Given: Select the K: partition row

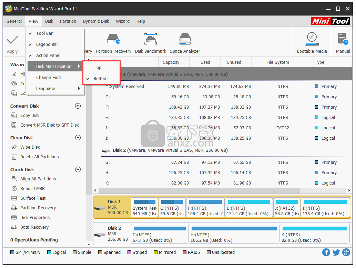Looking at the screenshot, I should click(226, 183).
